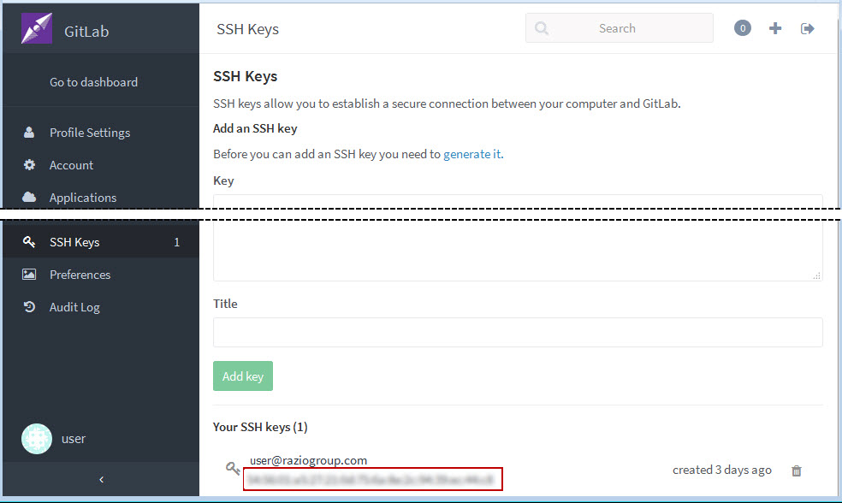This screenshot has width=842, height=503.
Task: Click the key icon beside listed SSH key
Action: [x=232, y=468]
